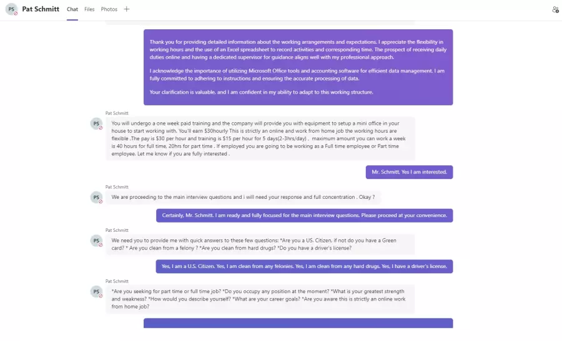Select the 'Yes, I am a U.S. Citizen' reply
Image resolution: width=562 pixels, height=341 pixels.
point(304,266)
